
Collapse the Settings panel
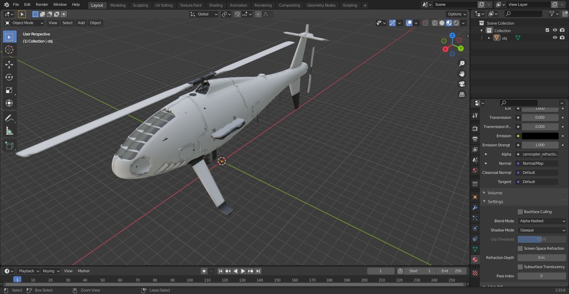(495, 201)
